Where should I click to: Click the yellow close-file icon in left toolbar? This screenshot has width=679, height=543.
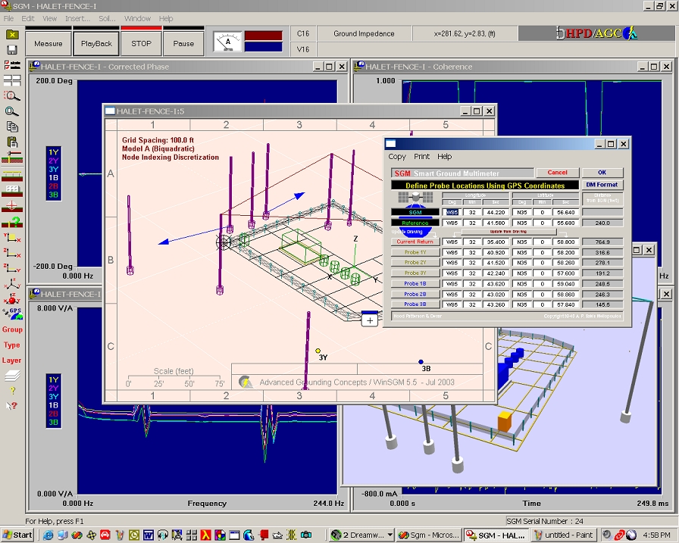12,35
